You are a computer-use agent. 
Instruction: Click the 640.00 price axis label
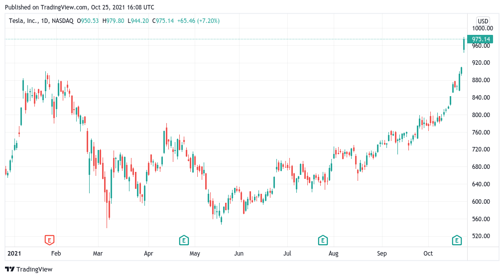(481, 184)
